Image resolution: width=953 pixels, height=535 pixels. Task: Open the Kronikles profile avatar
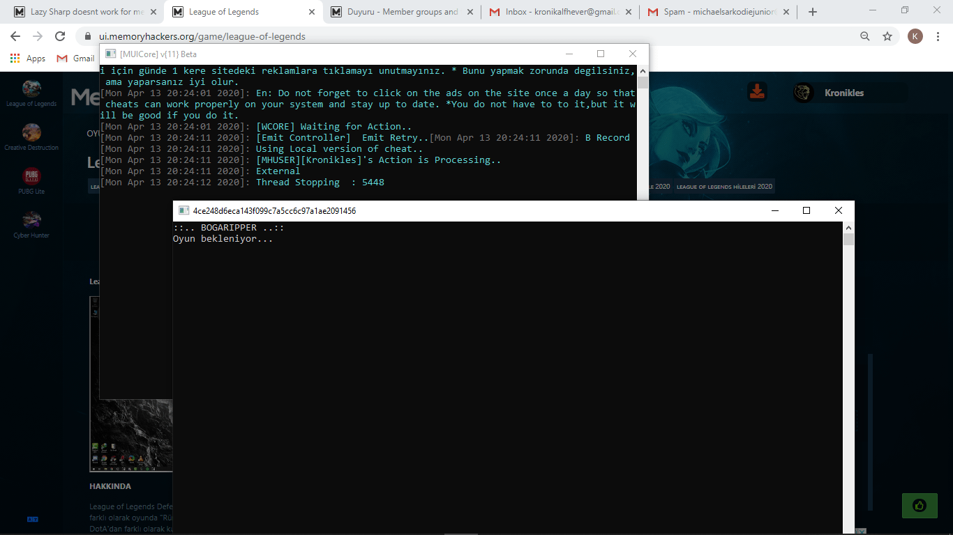coord(804,93)
